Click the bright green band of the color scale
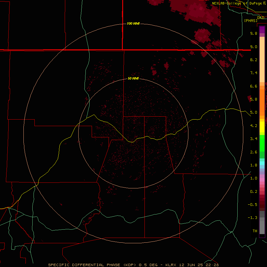This screenshot has width=267, height=267. pyautogui.click(x=262, y=143)
